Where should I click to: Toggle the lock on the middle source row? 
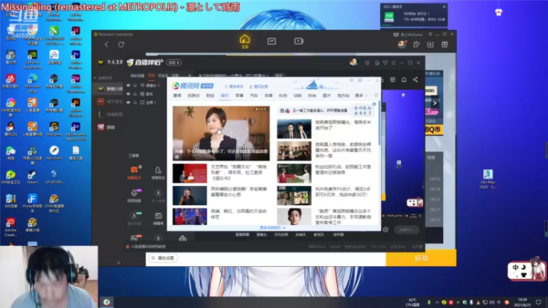click(x=135, y=94)
